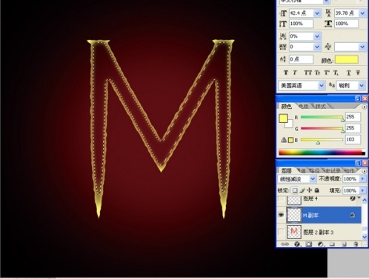Viewport: 369px width, 279px height.
Task: Click the horizontal scale 100% field
Action: point(347,24)
